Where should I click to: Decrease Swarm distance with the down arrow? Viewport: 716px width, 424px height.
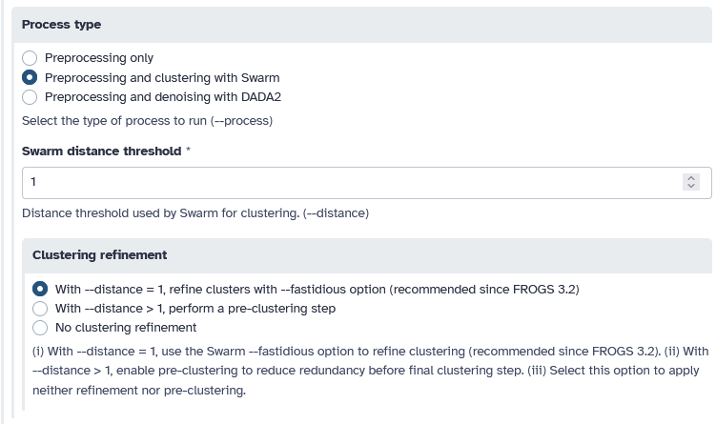pyautogui.click(x=692, y=187)
